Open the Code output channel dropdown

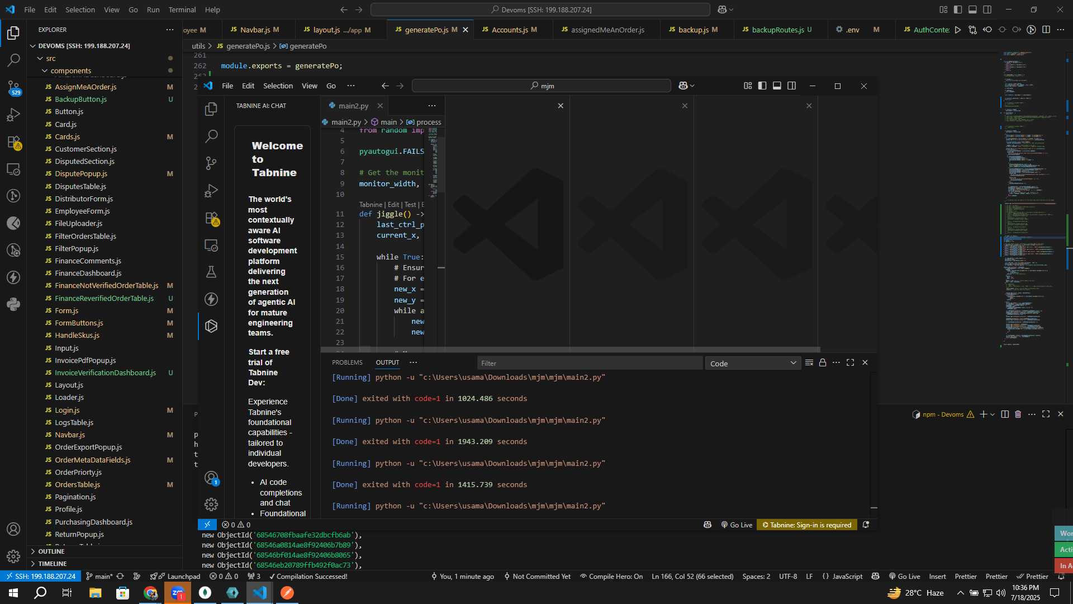753,364
